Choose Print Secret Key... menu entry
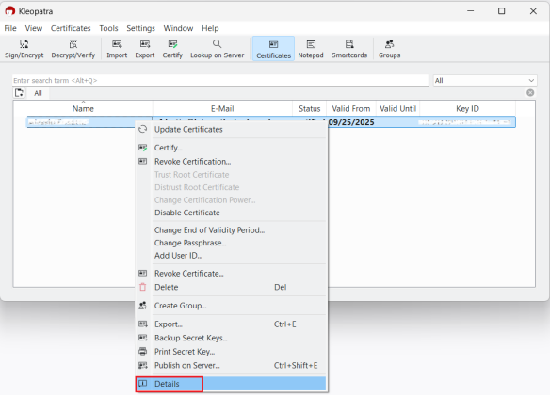Viewport: 550px width, 395px height. tap(232, 352)
